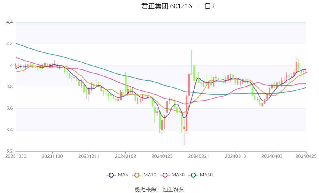Click the x-axis date label 20240313
Screen dimensions: 319x193
(235, 156)
